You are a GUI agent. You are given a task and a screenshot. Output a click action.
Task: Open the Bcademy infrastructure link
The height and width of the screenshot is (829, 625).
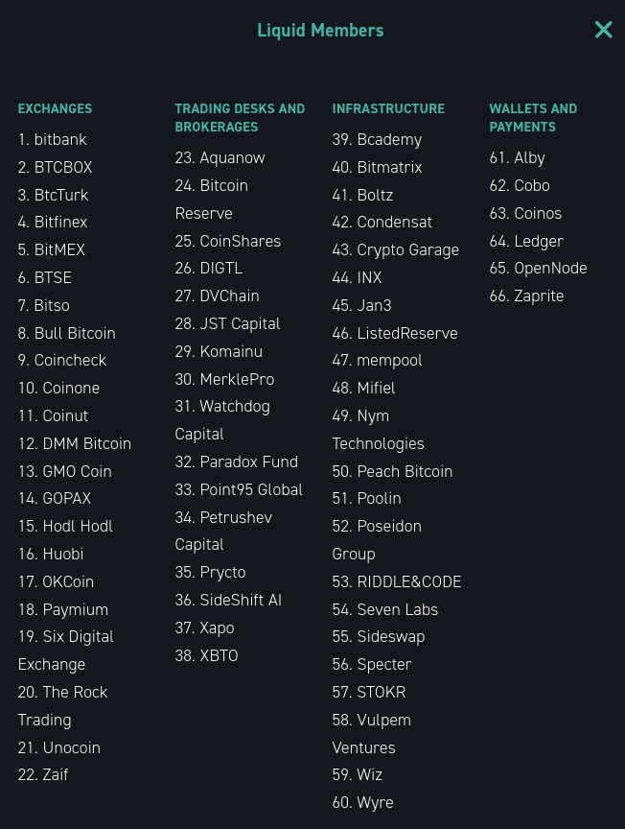pyautogui.click(x=389, y=139)
